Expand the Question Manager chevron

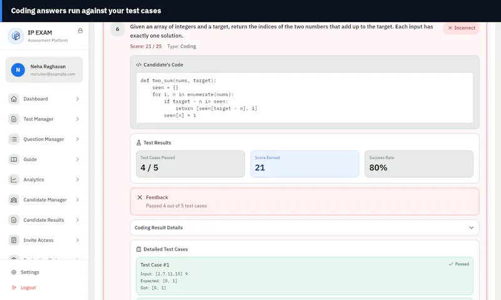pyautogui.click(x=78, y=139)
